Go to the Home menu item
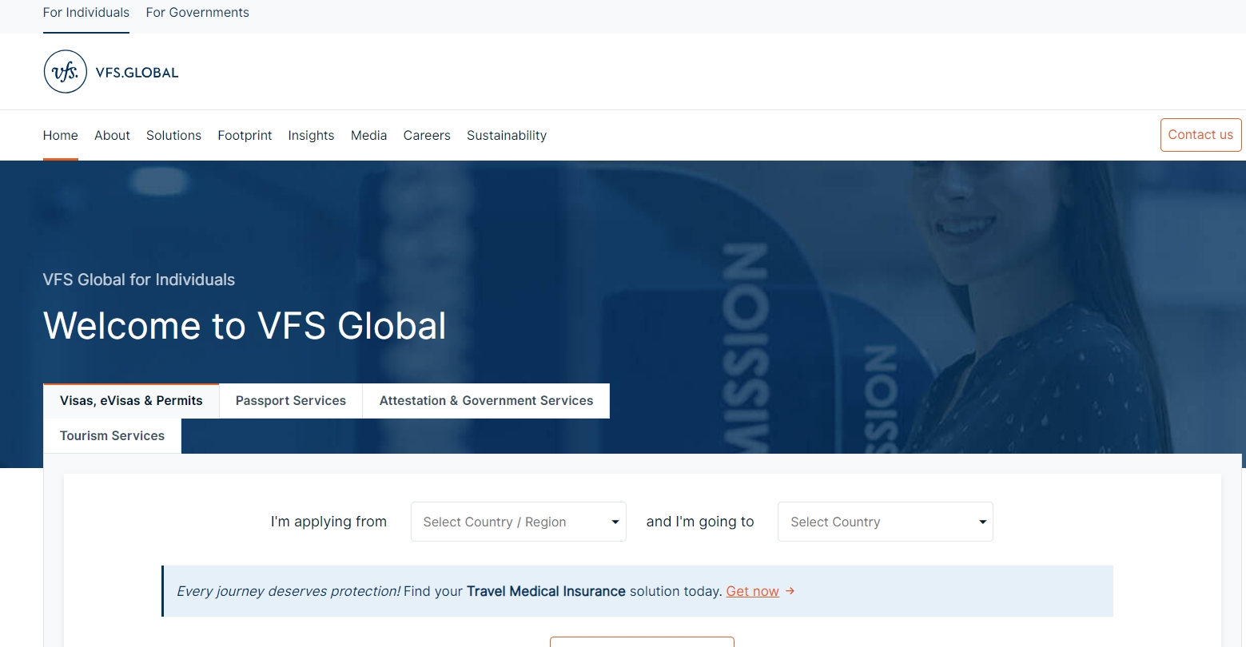 click(60, 136)
